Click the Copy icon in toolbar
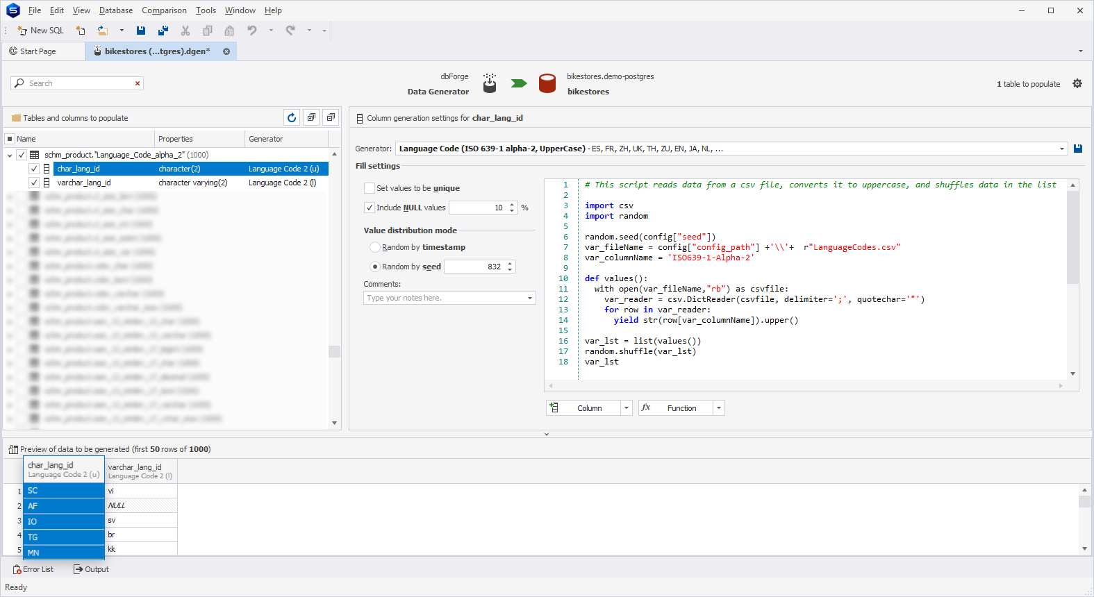Viewport: 1094px width, 597px height. click(208, 31)
